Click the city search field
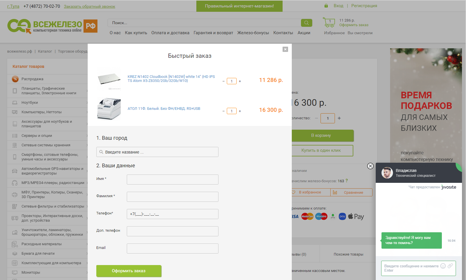The height and width of the screenshot is (280, 466). [157, 152]
